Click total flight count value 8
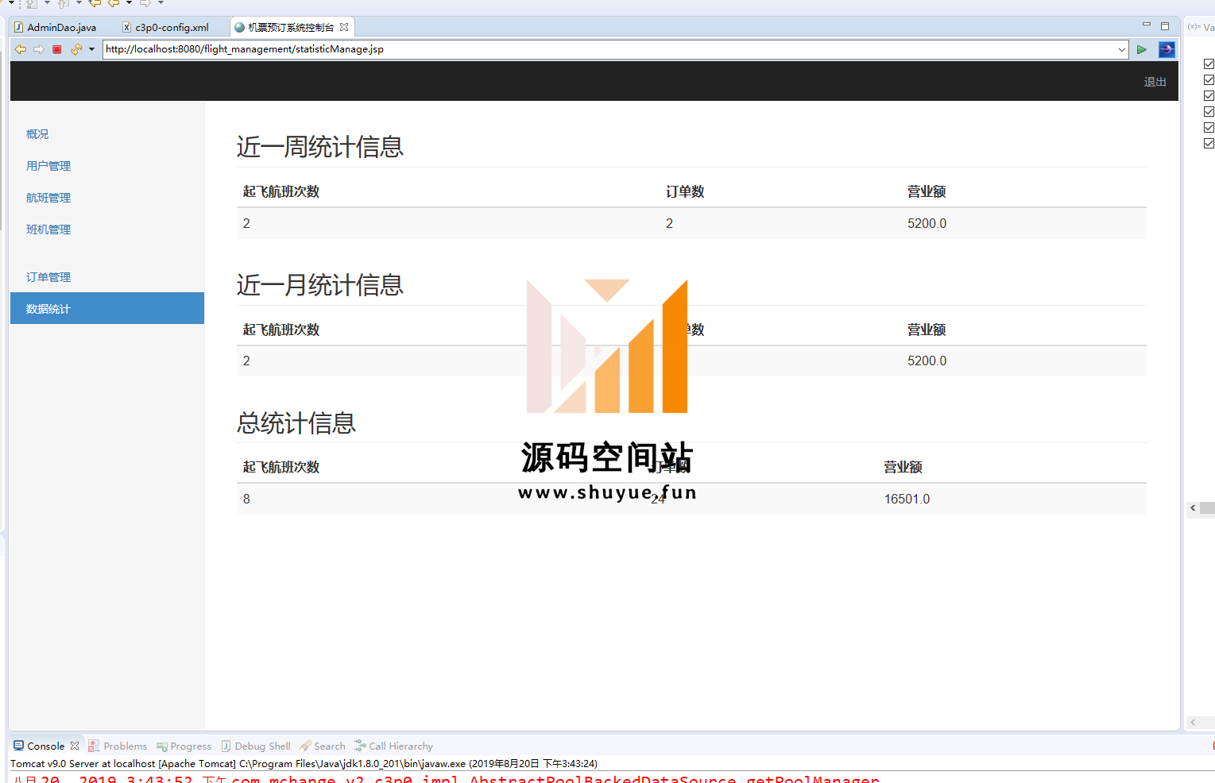This screenshot has width=1215, height=783. tap(246, 499)
